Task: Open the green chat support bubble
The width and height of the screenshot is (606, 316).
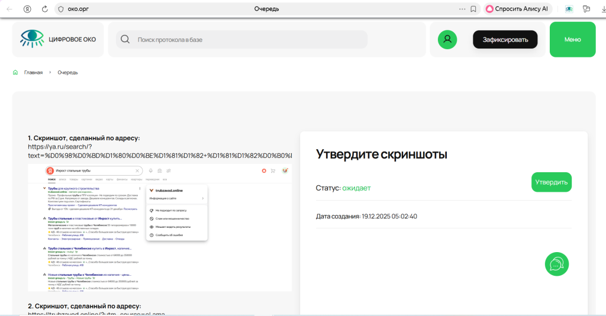Action: [556, 264]
